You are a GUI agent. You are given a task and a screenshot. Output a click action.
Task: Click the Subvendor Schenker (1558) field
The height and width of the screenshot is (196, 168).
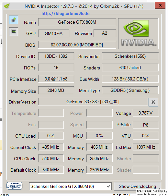130,56
